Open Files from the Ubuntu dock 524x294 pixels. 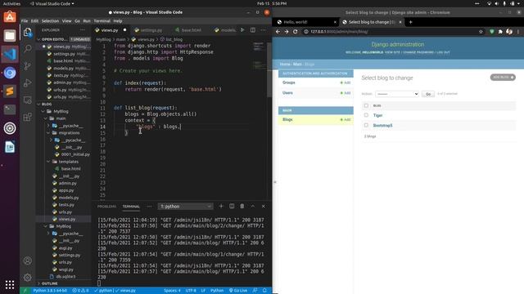click(x=10, y=35)
